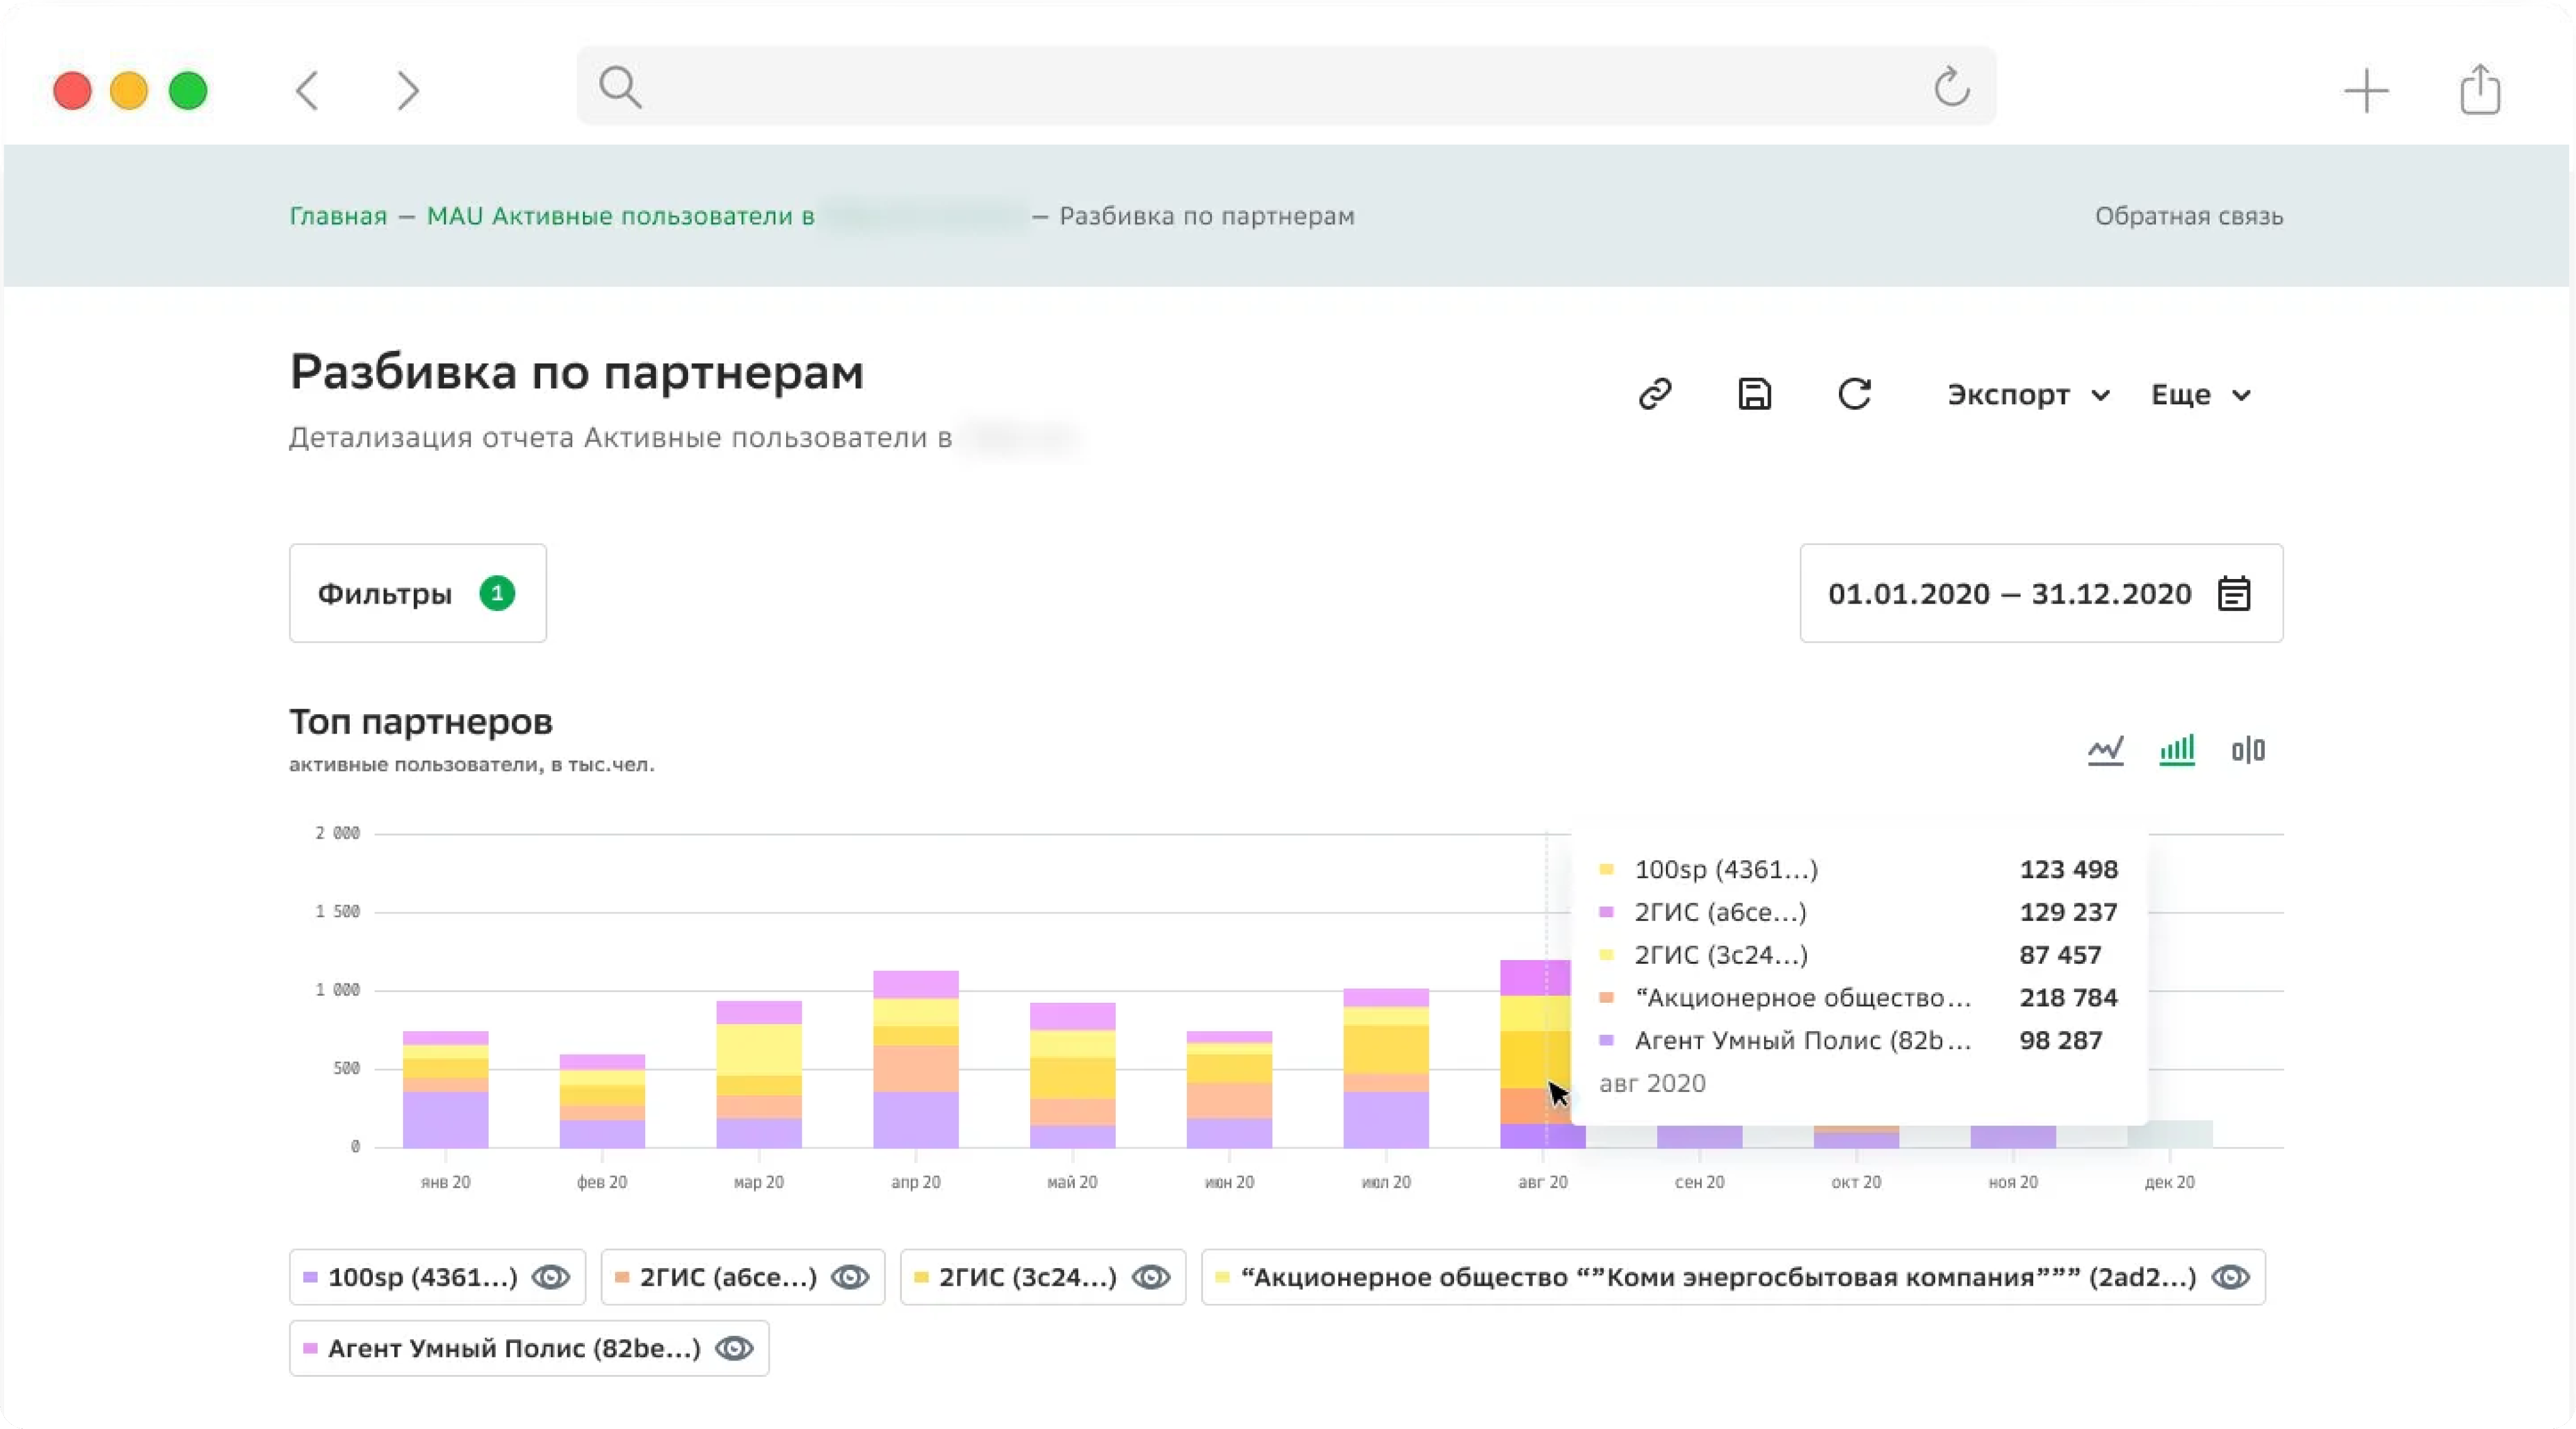Hide the Агент Умный Полис series
The image size is (2576, 1429).
coord(734,1348)
